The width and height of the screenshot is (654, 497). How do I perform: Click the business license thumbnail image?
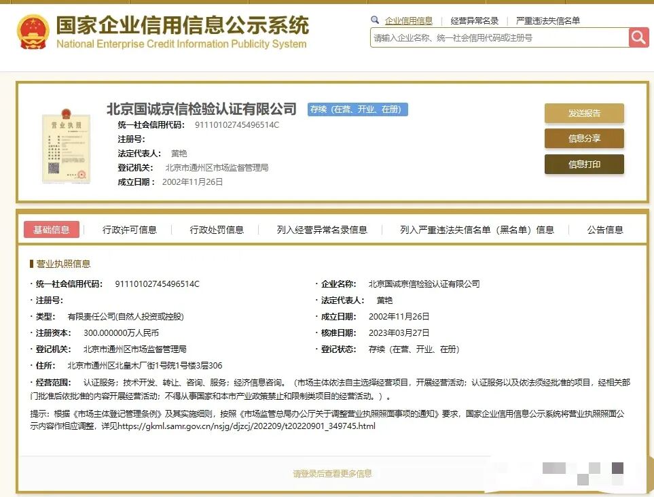pos(66,146)
